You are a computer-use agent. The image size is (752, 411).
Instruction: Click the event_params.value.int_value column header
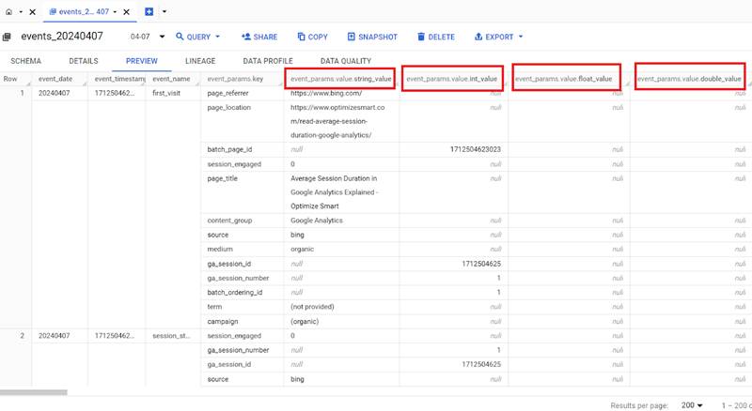(452, 79)
